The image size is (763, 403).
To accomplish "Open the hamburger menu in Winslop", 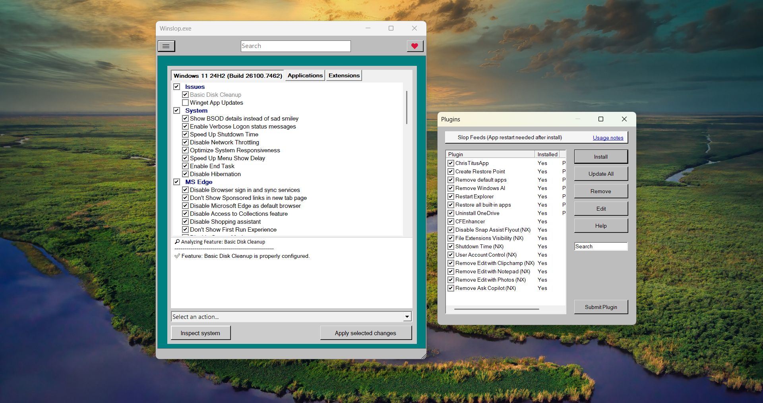I will point(166,46).
